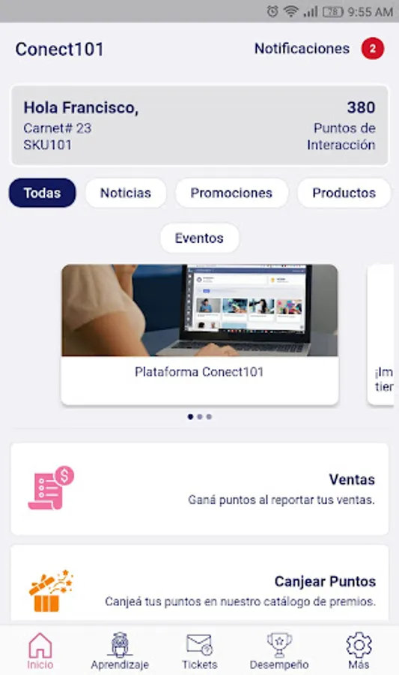Open the Tickets envelope icon
399x675 pixels.
click(x=199, y=644)
